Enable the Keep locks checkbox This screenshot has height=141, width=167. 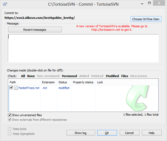(x=9, y=129)
